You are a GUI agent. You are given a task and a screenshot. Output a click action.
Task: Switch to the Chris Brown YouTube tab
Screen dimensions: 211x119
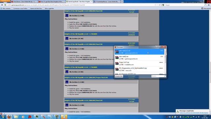(24, 2)
